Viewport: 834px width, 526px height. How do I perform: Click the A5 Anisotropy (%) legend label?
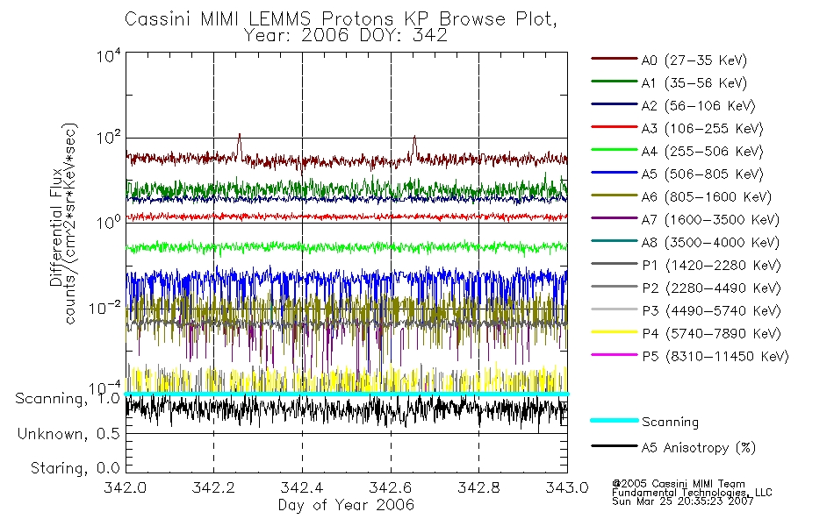point(699,448)
